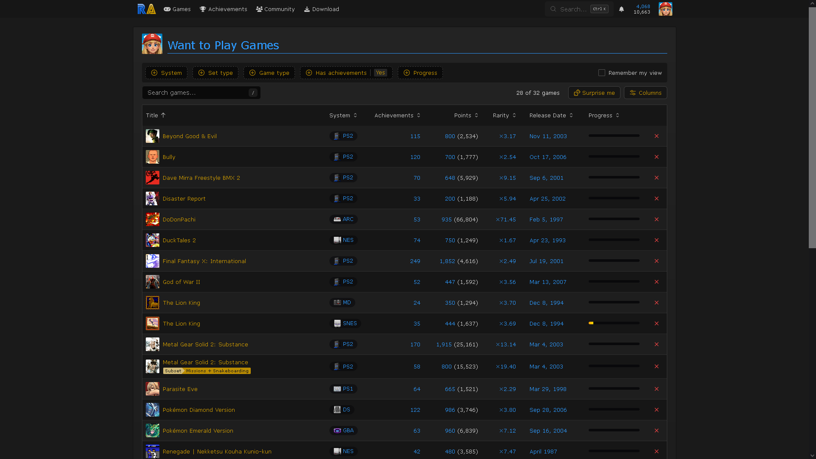Screen dimensions: 816x459
Task: Open the System filter dropdown
Action: tap(166, 73)
